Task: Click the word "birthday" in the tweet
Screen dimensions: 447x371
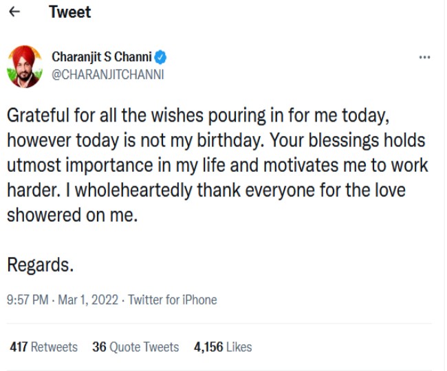Action: point(228,140)
